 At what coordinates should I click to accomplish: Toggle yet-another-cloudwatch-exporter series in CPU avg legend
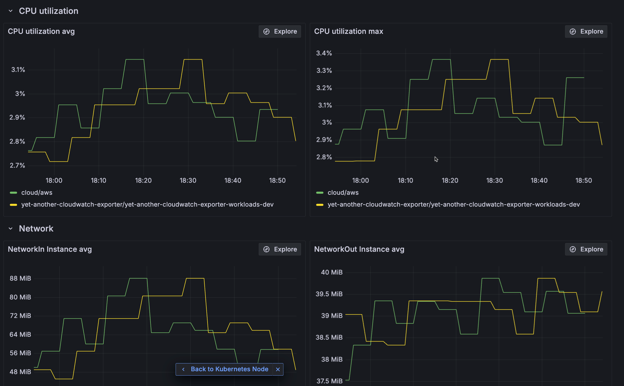[147, 205]
